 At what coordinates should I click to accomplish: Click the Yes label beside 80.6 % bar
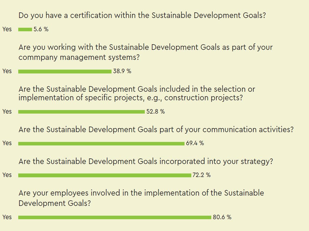[7, 217]
